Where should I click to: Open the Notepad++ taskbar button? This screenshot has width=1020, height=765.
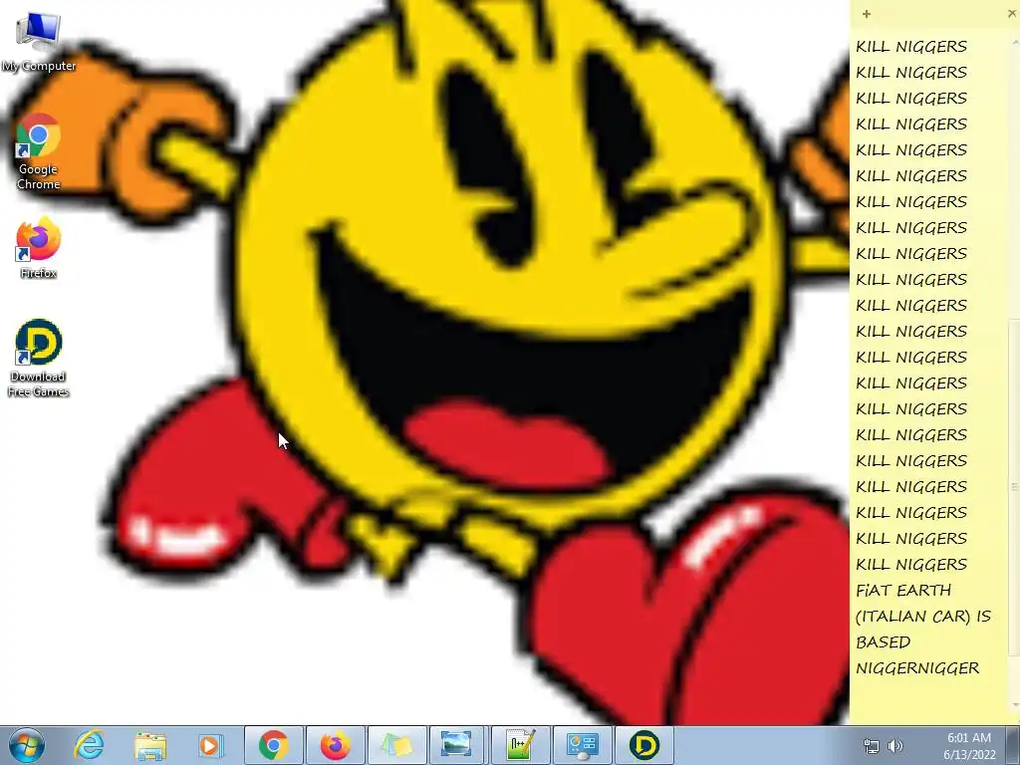click(520, 745)
